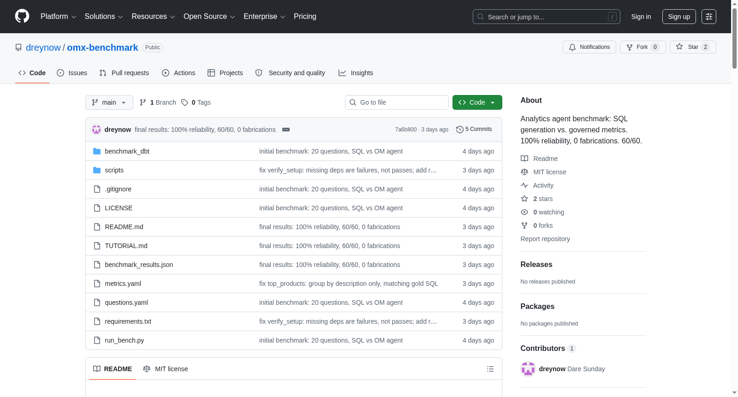Open README outline list icon
The width and height of the screenshot is (738, 397).
[x=490, y=369]
